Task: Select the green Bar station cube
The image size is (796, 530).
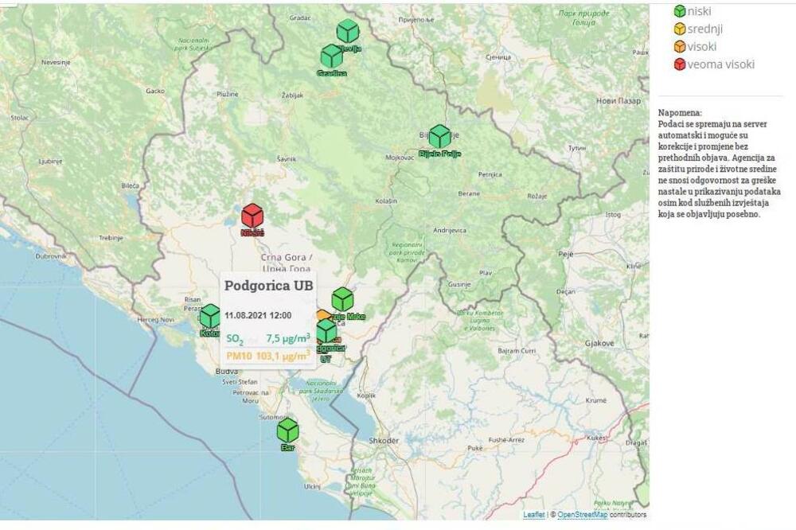Action: [x=287, y=431]
